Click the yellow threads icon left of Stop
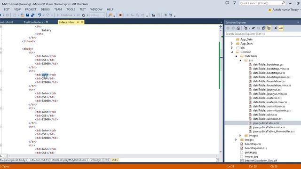This screenshot has height=169, width=301. click(110, 15)
